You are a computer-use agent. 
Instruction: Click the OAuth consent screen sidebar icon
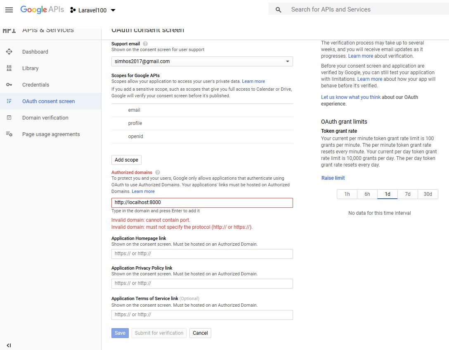pos(9,101)
